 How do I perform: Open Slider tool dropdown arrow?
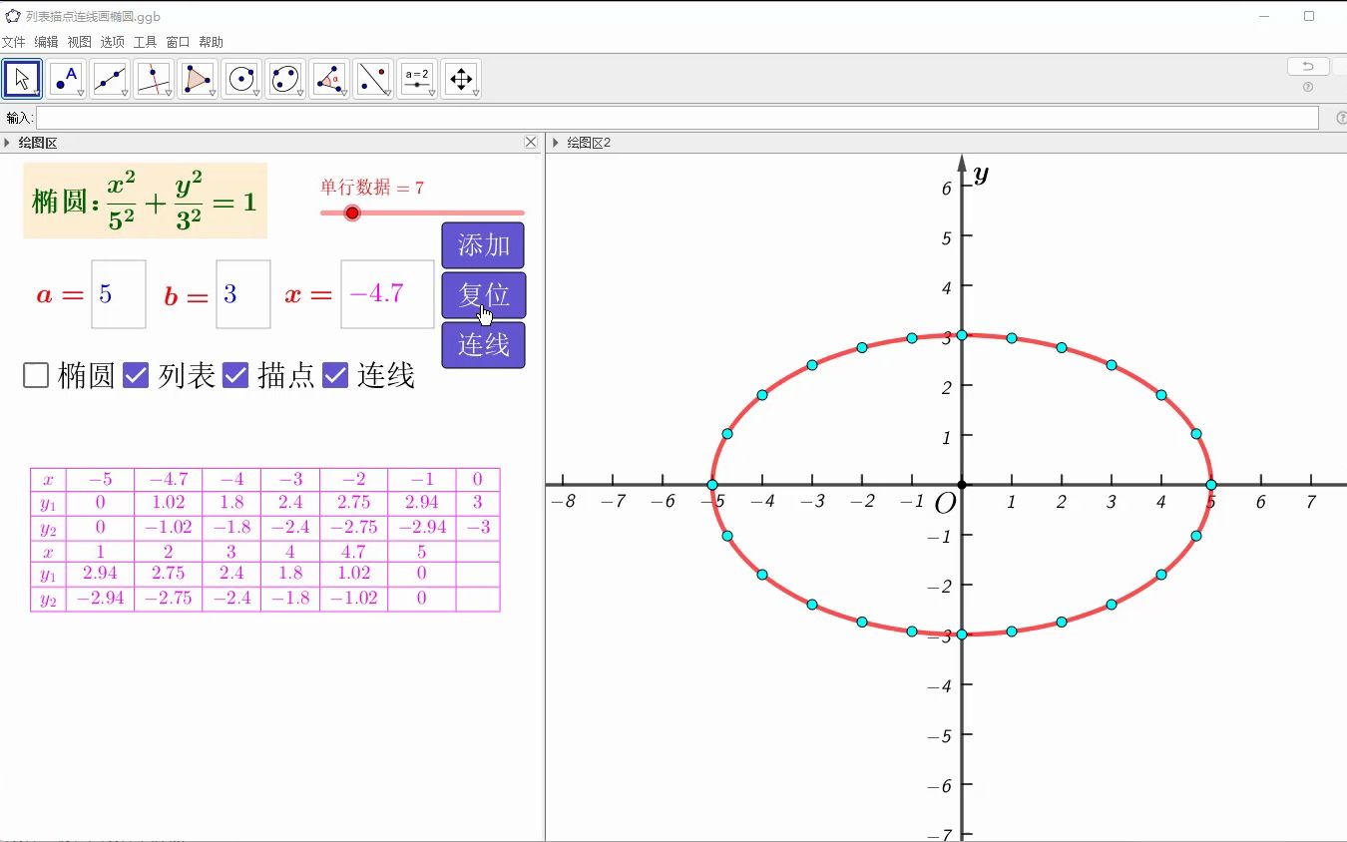coord(432,93)
